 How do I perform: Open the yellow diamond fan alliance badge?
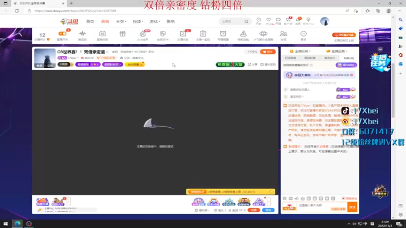tap(134, 64)
